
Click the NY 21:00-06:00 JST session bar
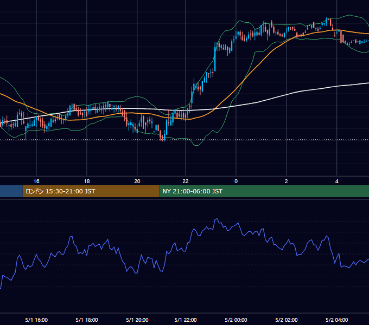coord(264,191)
